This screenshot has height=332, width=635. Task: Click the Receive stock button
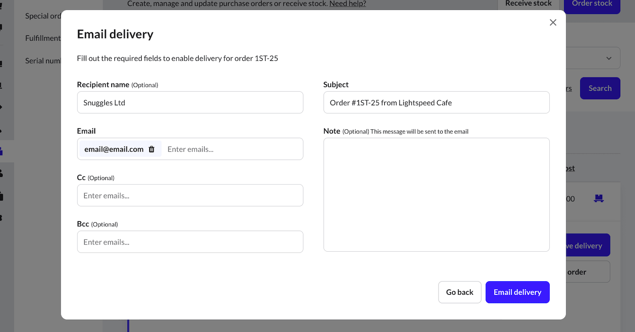[528, 5]
